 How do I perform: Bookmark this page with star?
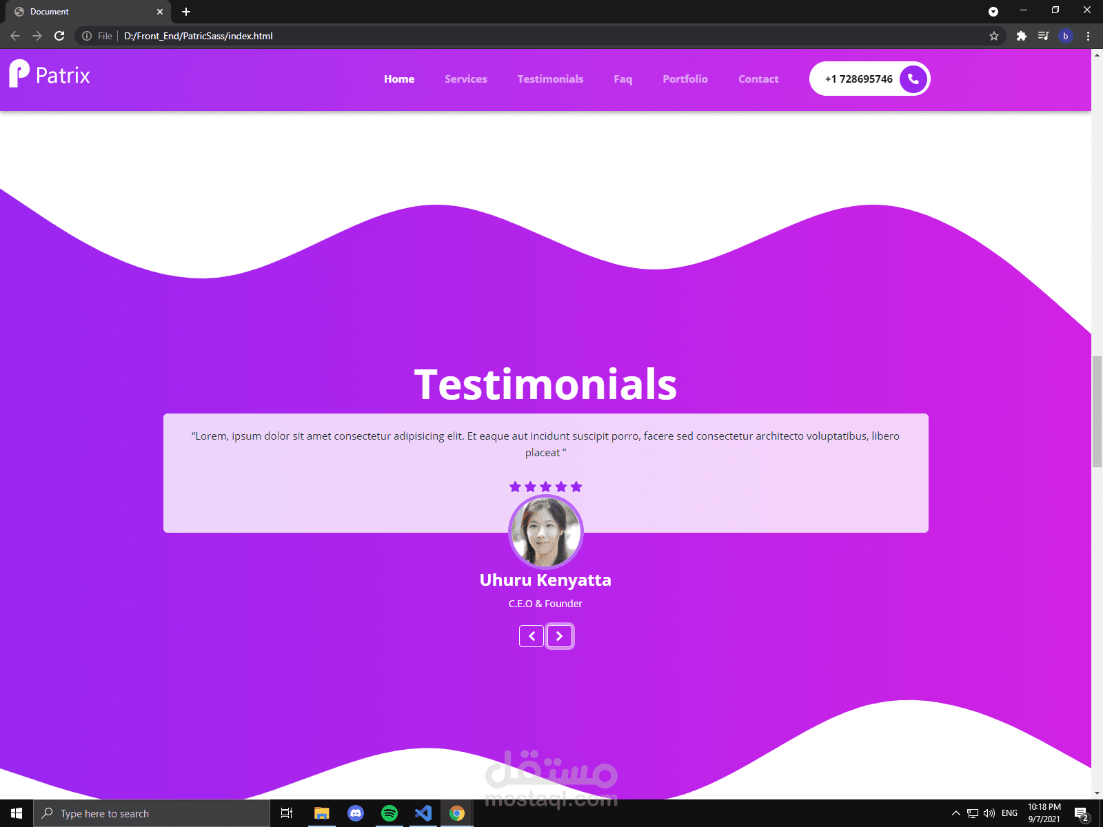click(994, 36)
